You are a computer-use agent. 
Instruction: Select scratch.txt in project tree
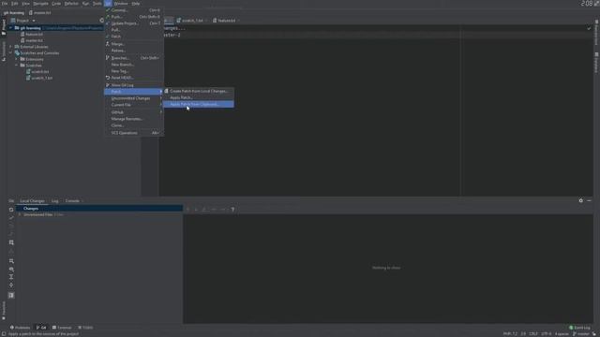pyautogui.click(x=40, y=72)
